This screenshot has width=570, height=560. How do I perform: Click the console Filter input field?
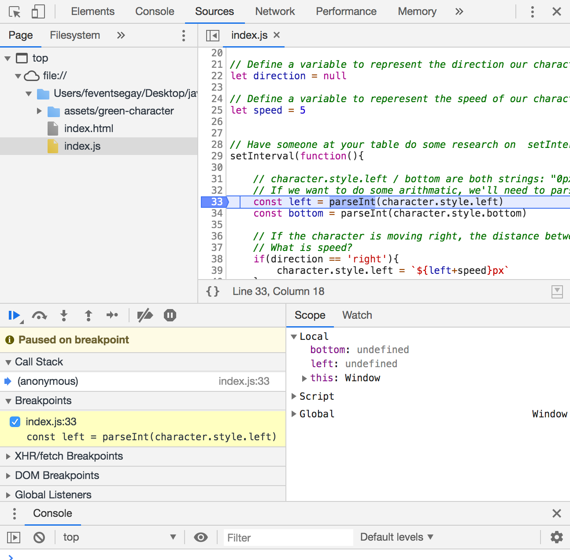pos(288,538)
